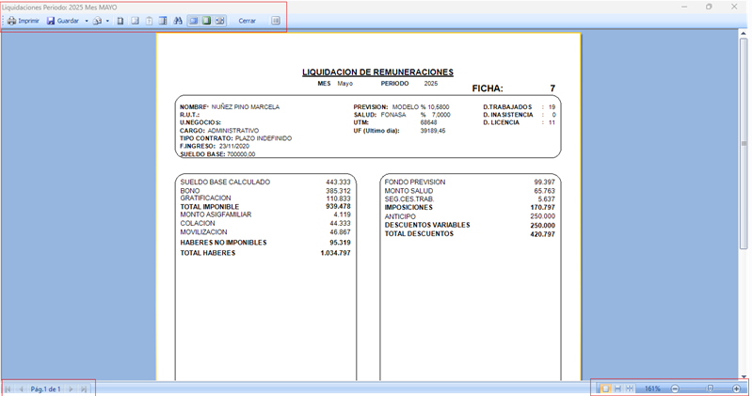Click the zoom in plus button

(x=736, y=388)
